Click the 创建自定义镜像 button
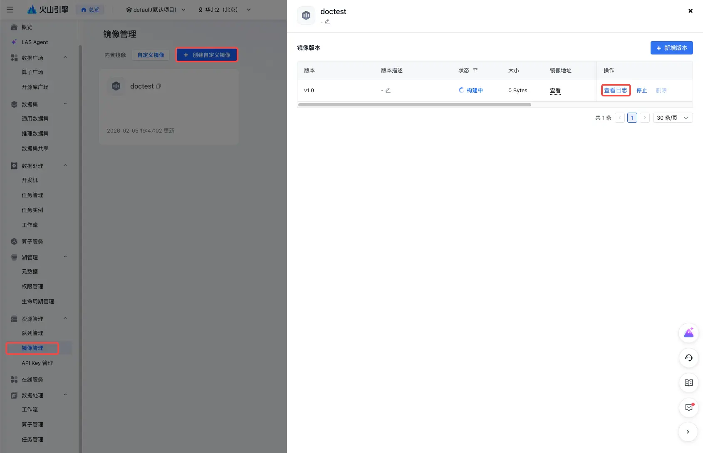 pos(207,55)
